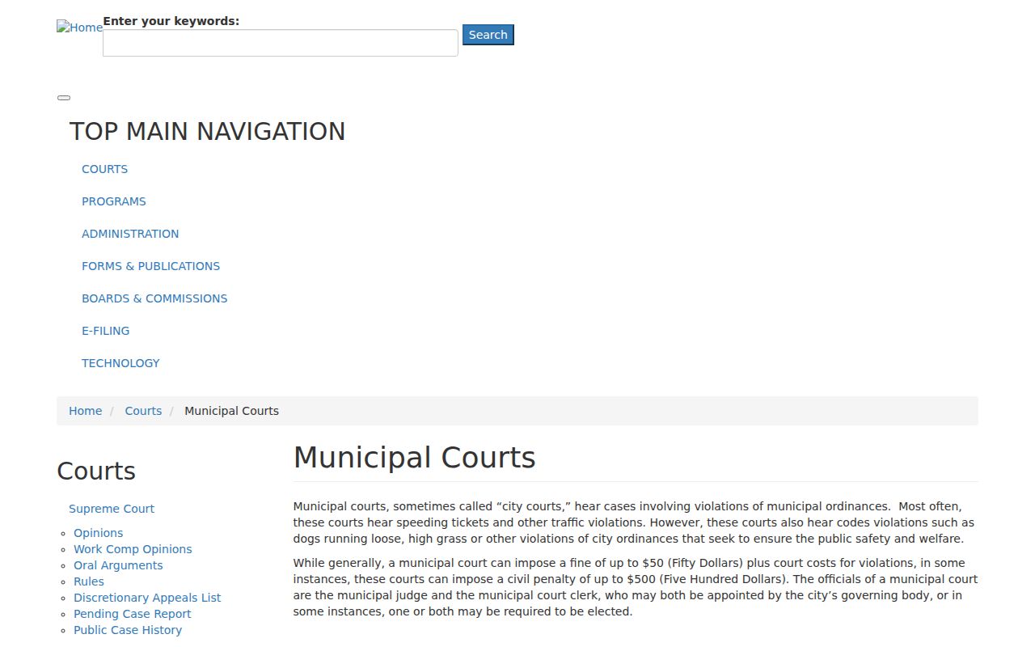Open the PROGRAMS navigation item
Viewport: 1035px width, 647px height.
point(114,201)
